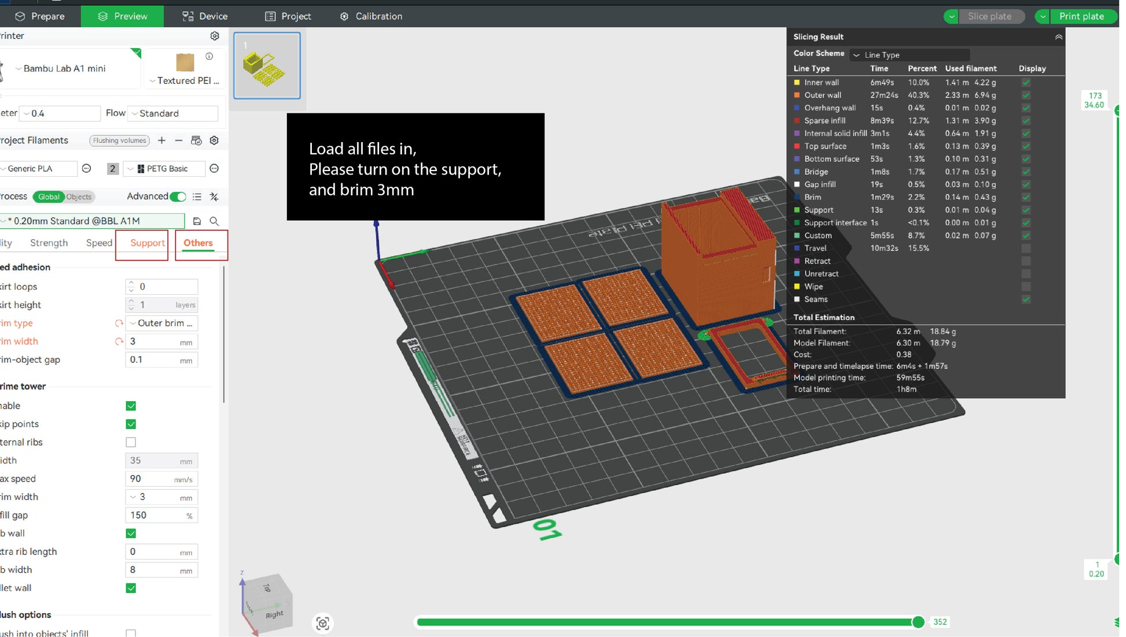Remove filament with minus icon

click(179, 140)
